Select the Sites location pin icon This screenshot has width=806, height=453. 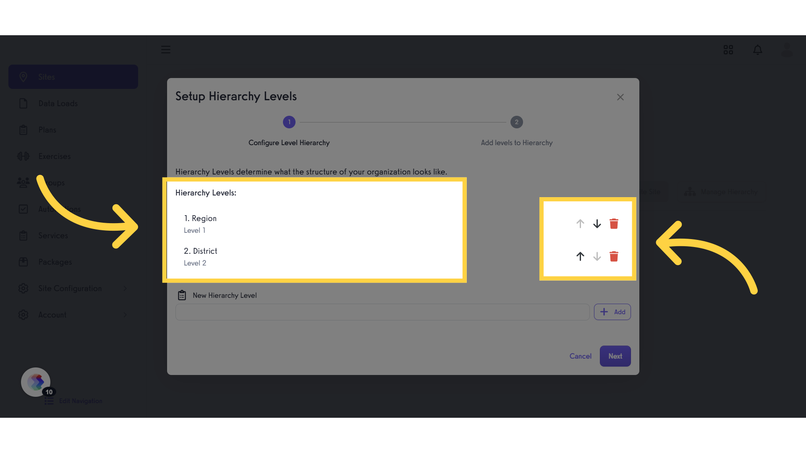[24, 77]
